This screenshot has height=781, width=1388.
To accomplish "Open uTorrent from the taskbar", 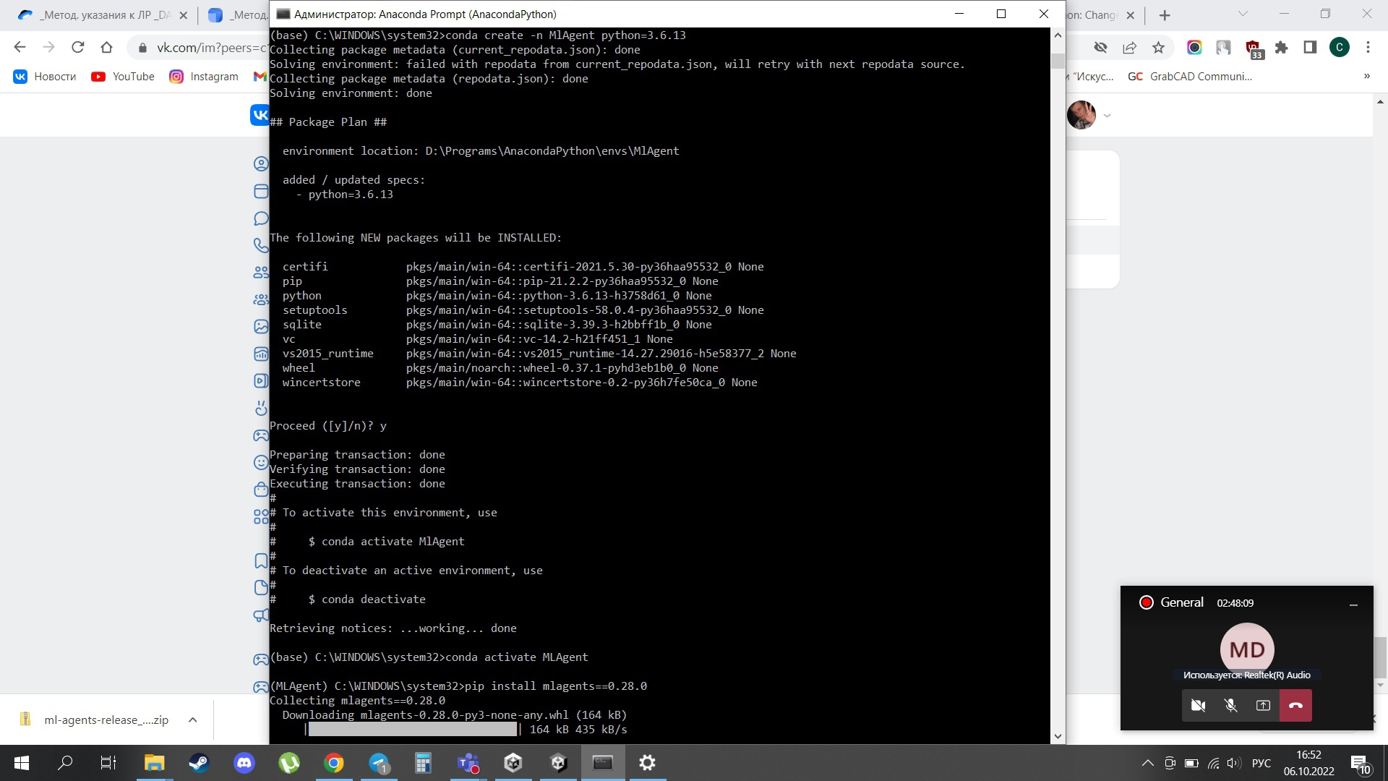I will pos(289,763).
